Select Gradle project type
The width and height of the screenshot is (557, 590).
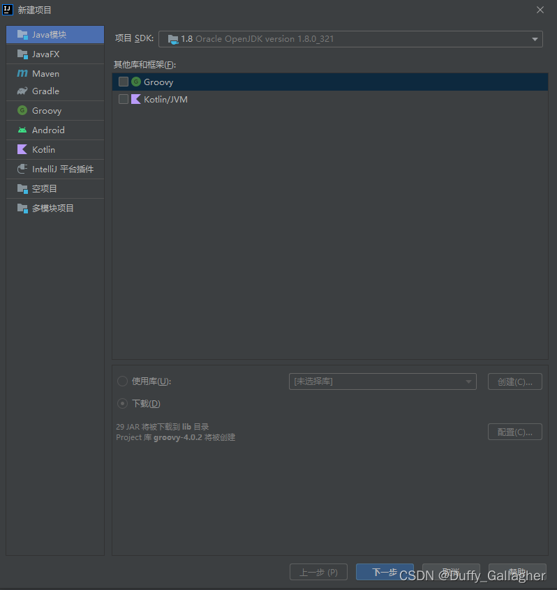(x=55, y=91)
